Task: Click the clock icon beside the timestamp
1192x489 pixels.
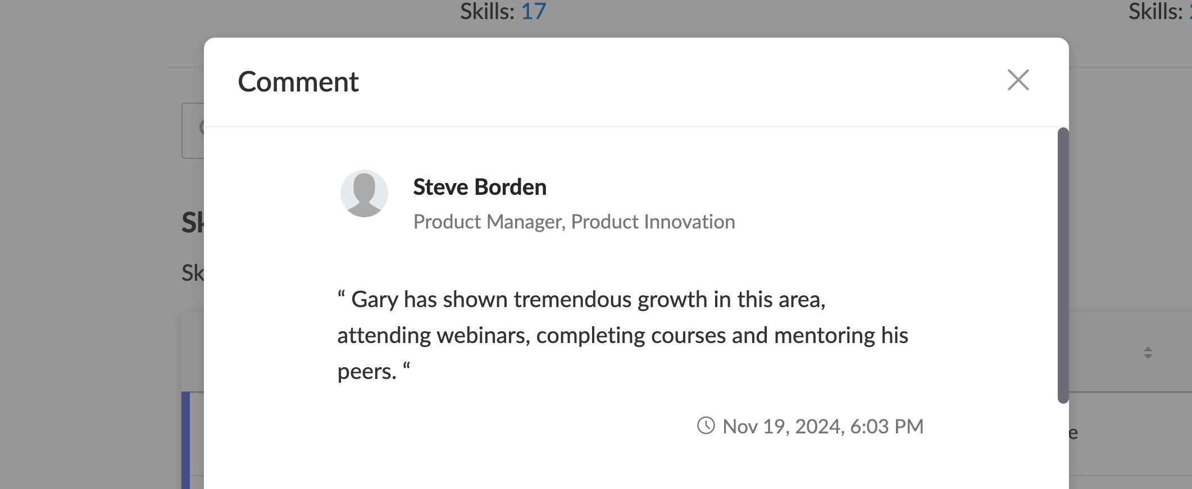Action: (x=706, y=426)
